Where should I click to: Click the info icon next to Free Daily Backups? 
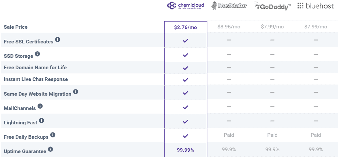coord(53,135)
